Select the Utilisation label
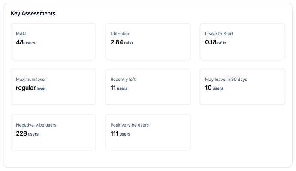This screenshot has width=296, height=171. click(x=120, y=34)
